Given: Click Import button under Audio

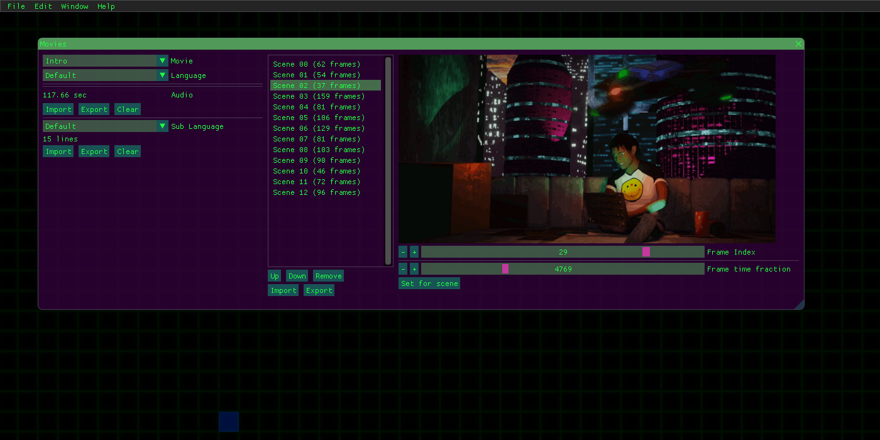Looking at the screenshot, I should tap(58, 109).
